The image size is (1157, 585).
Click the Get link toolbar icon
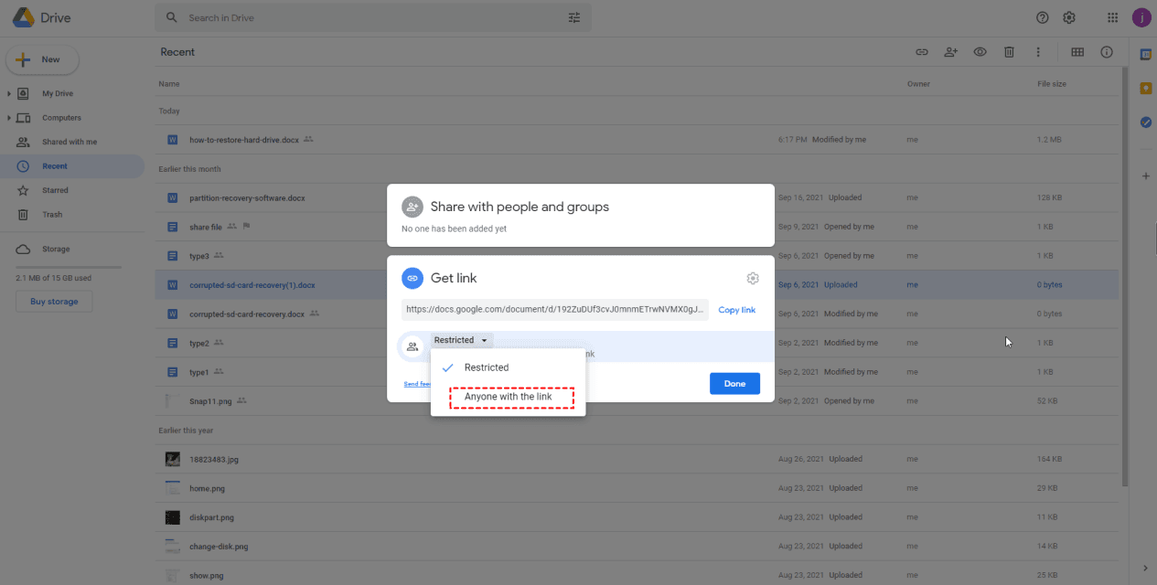pyautogui.click(x=922, y=52)
